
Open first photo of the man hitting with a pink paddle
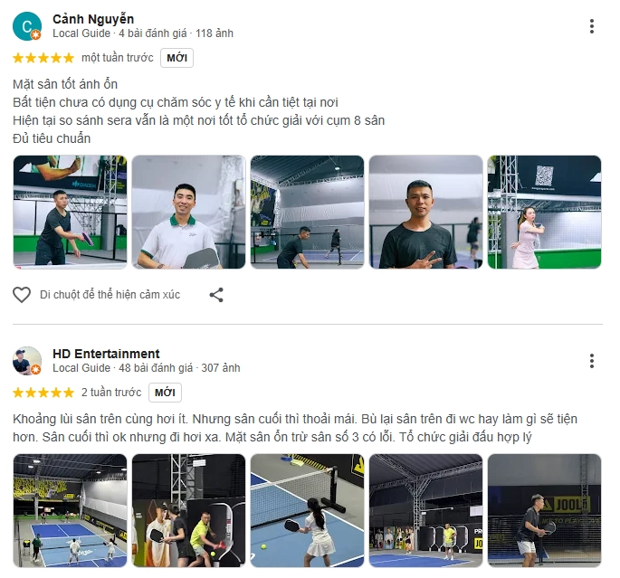pyautogui.click(x=70, y=213)
